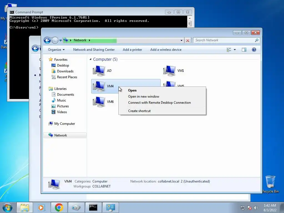Select the VM4 computer icon
The image size is (284, 213).
(99, 86)
